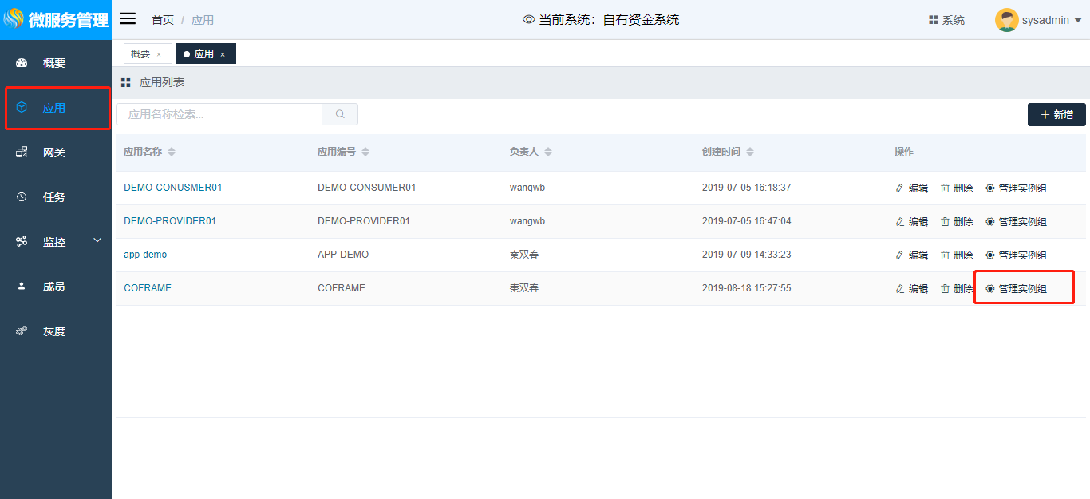This screenshot has width=1090, height=499.
Task: Click the hamburger menu collapse icon
Action: point(128,19)
